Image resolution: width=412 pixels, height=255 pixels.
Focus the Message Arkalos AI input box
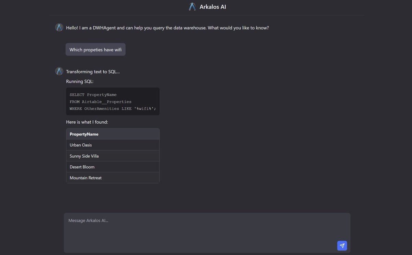pos(207,233)
